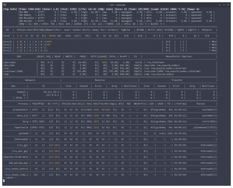Select the '[mm_percpu_wq]' process name
The width and height of the screenshot is (233, 188).
click(18, 163)
